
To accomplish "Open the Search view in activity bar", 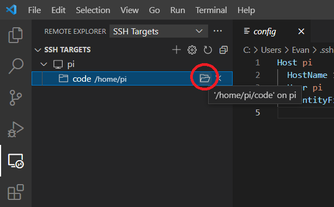I will coord(16,66).
